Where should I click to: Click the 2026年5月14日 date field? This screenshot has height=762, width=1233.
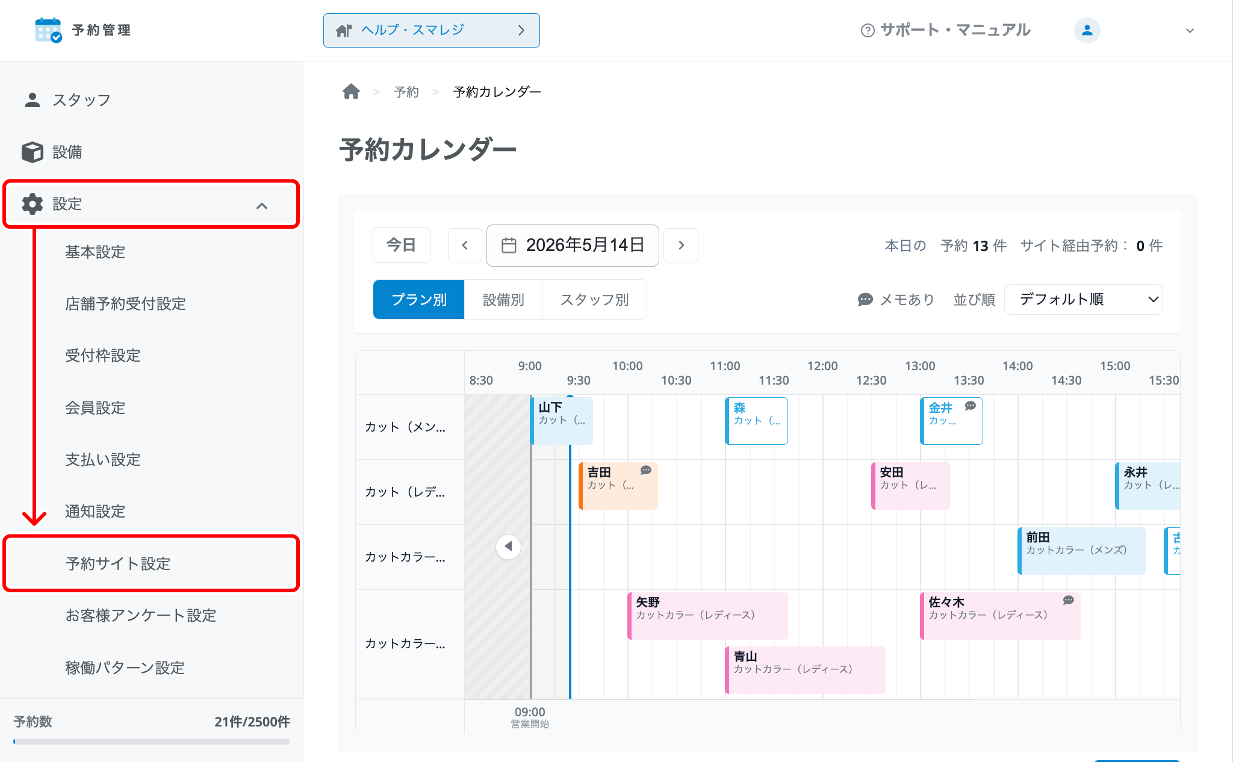click(572, 245)
